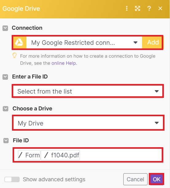
Task: Collapse the Choose a Drive section chevron
Action: 6,109
